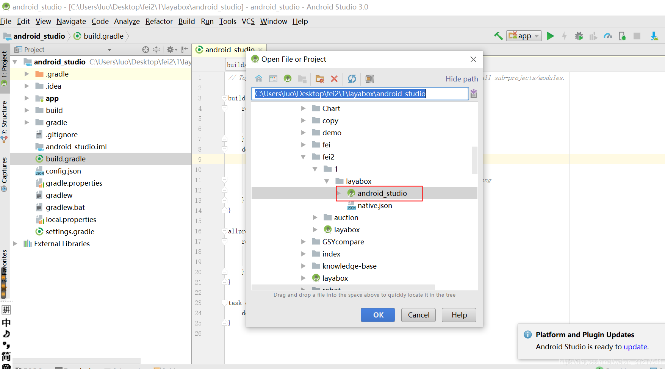Image resolution: width=665 pixels, height=369 pixels.
Task: Click Scroll from Source target icon
Action: tap(146, 50)
